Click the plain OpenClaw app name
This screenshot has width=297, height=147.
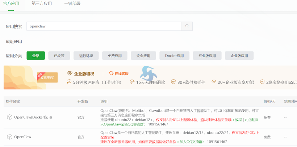(x=22, y=137)
